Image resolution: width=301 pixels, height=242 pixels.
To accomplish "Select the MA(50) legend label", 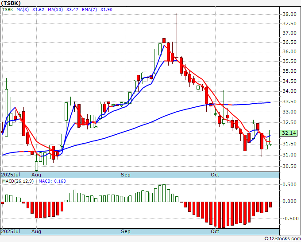I will point(55,10).
